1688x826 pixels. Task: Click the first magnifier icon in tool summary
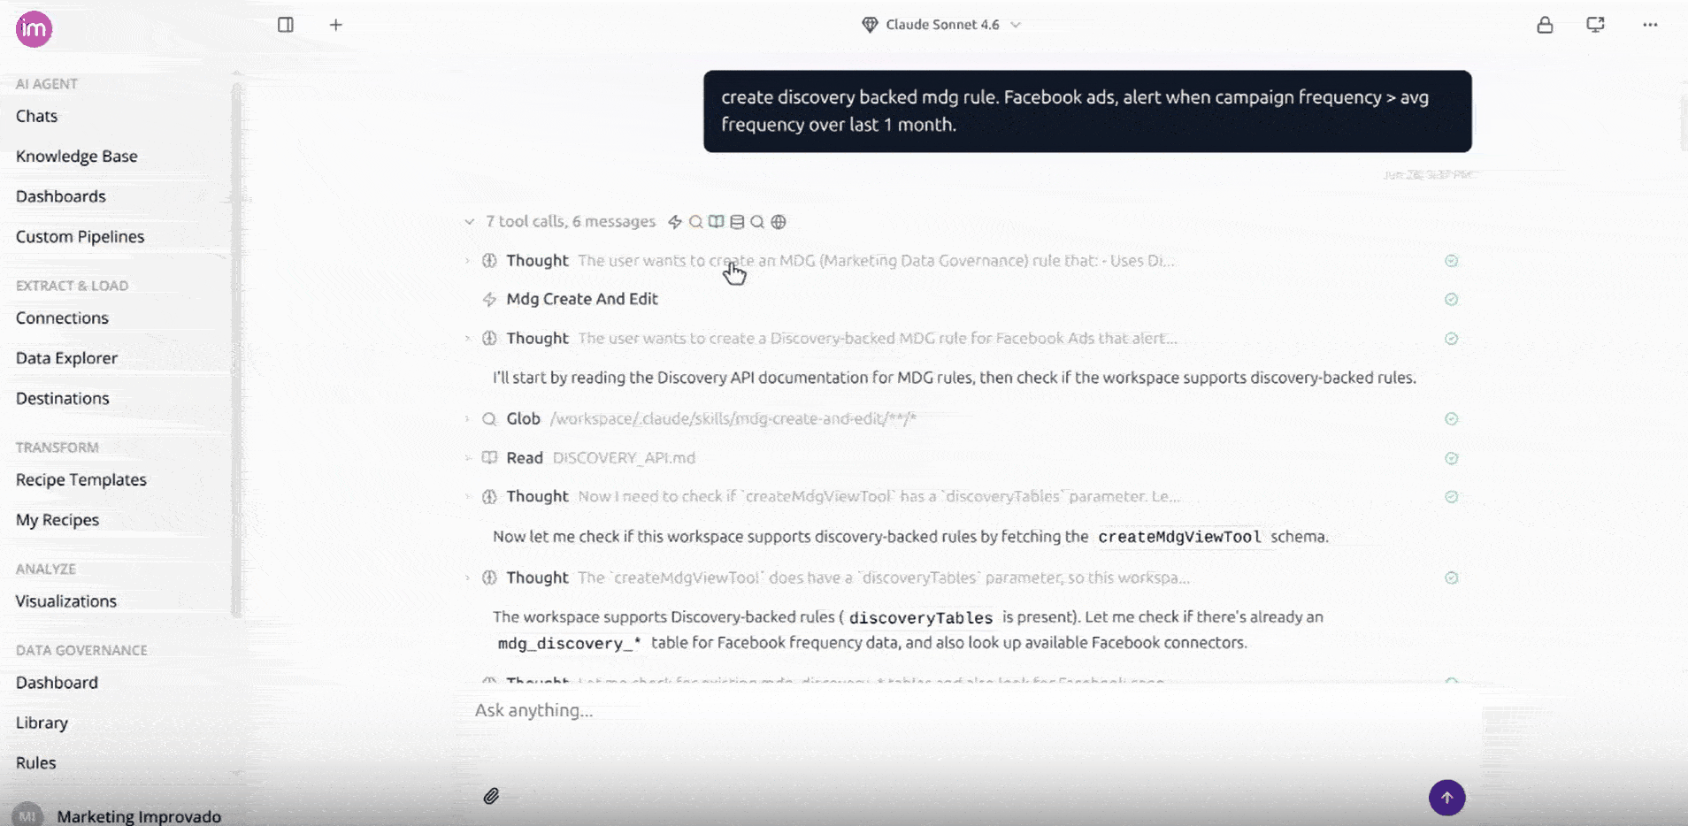[x=696, y=222]
